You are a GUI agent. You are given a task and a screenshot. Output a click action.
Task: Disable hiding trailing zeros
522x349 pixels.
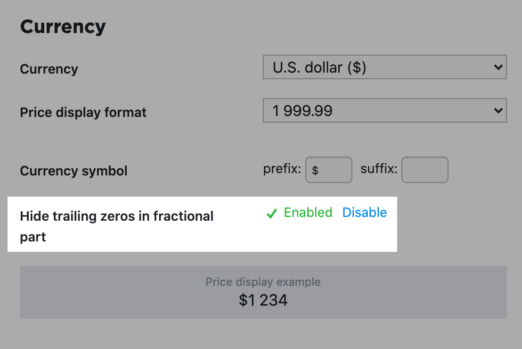[364, 212]
